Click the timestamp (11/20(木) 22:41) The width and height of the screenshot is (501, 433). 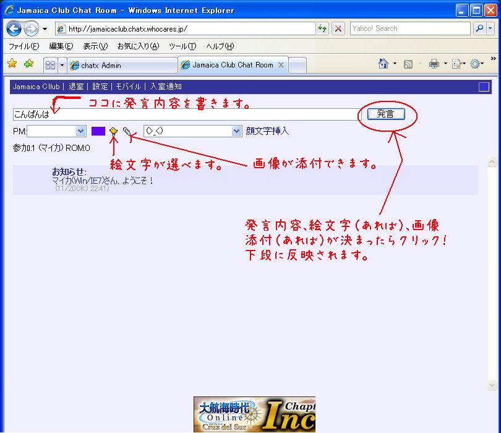(x=82, y=189)
